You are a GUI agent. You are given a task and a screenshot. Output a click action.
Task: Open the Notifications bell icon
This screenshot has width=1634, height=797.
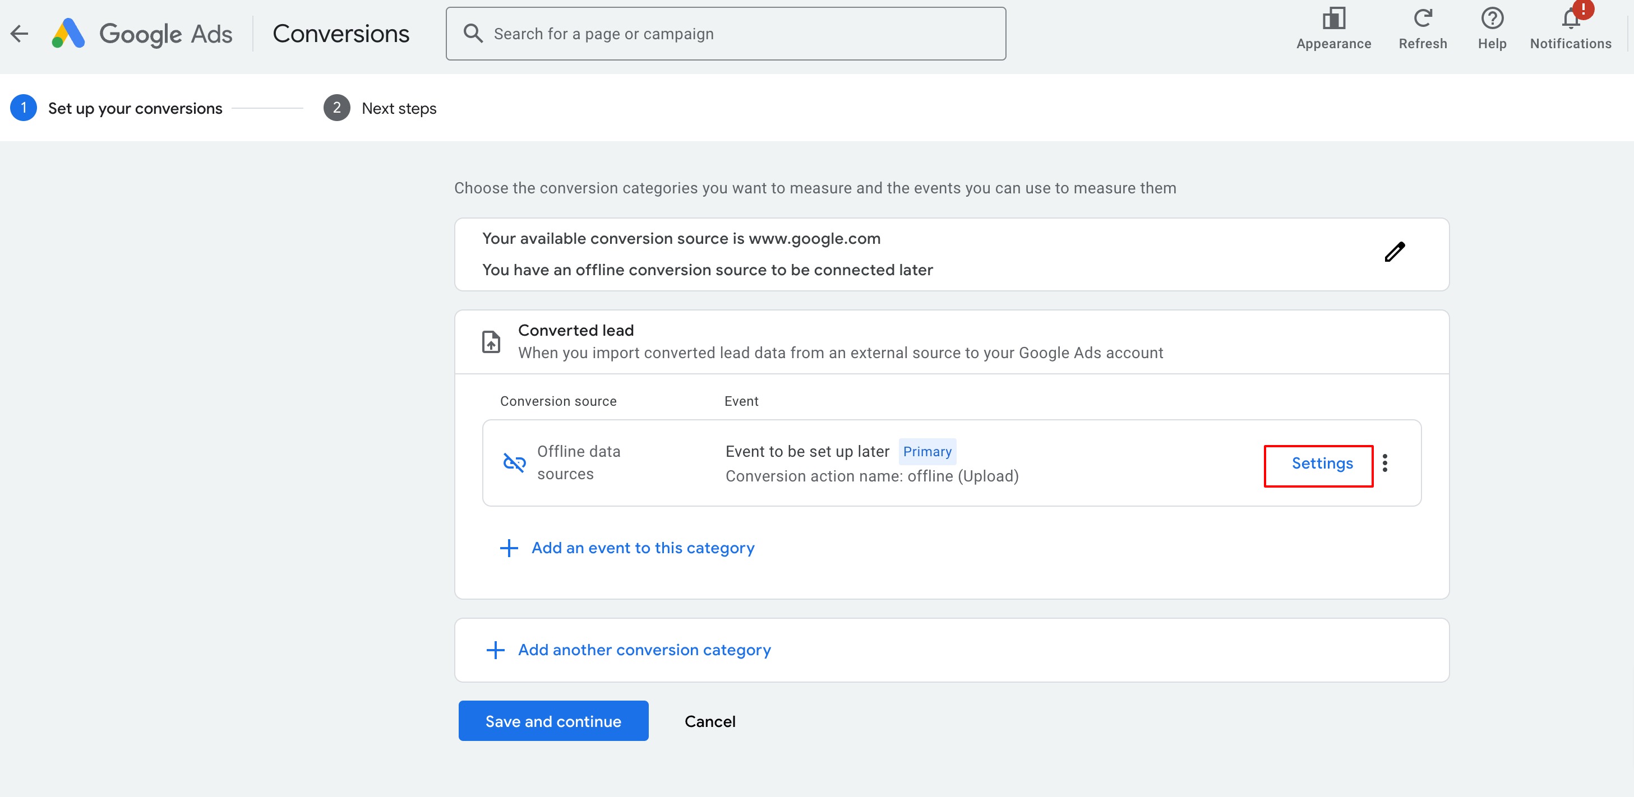[1571, 19]
